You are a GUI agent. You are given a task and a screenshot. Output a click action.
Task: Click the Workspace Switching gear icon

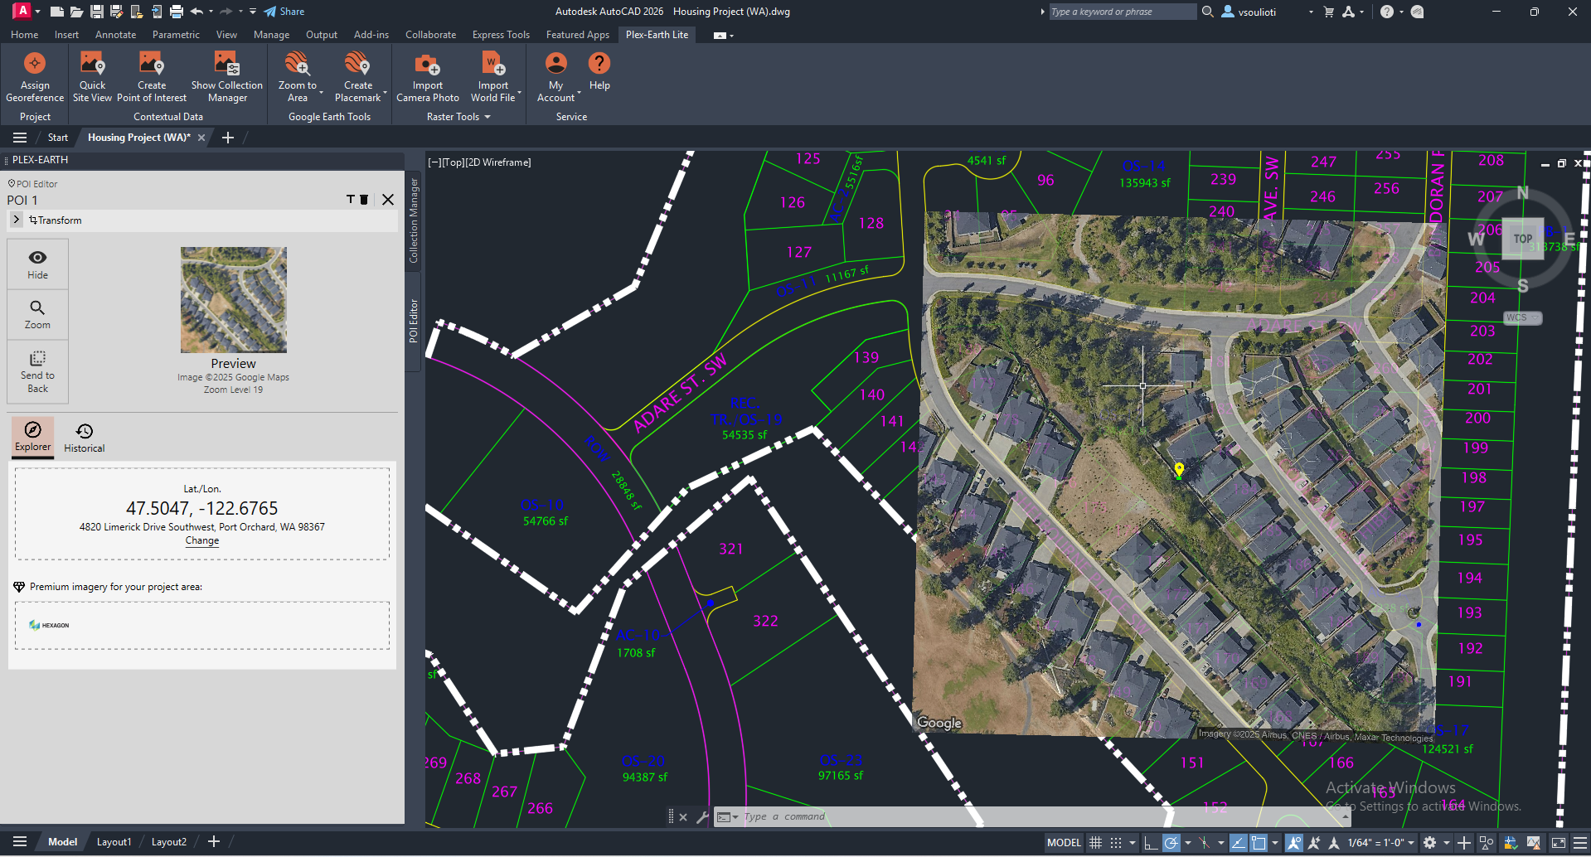click(1429, 843)
